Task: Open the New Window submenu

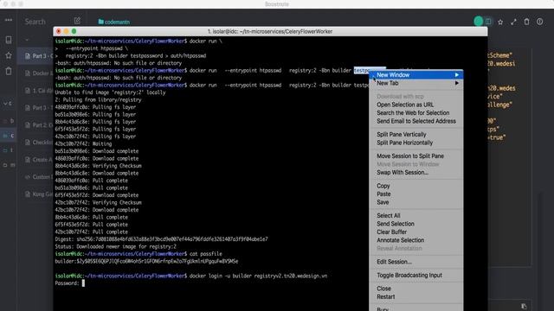Action: click(415, 75)
